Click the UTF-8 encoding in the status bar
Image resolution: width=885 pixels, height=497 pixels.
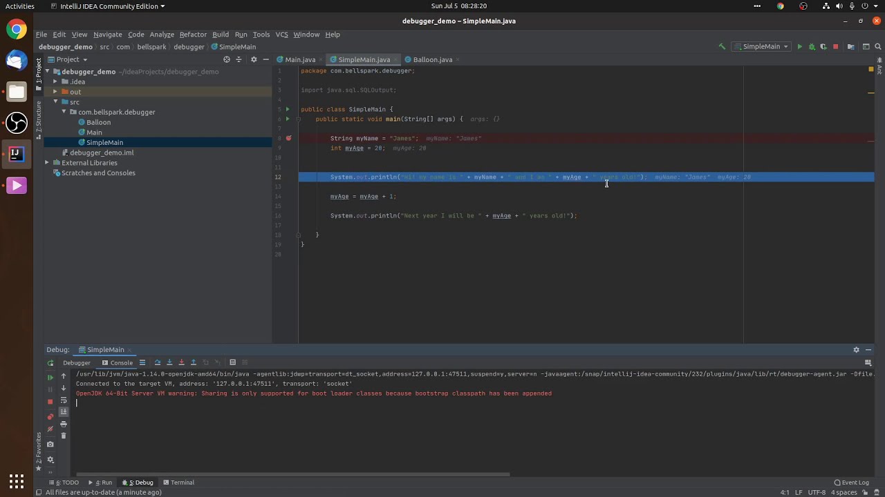coord(817,492)
